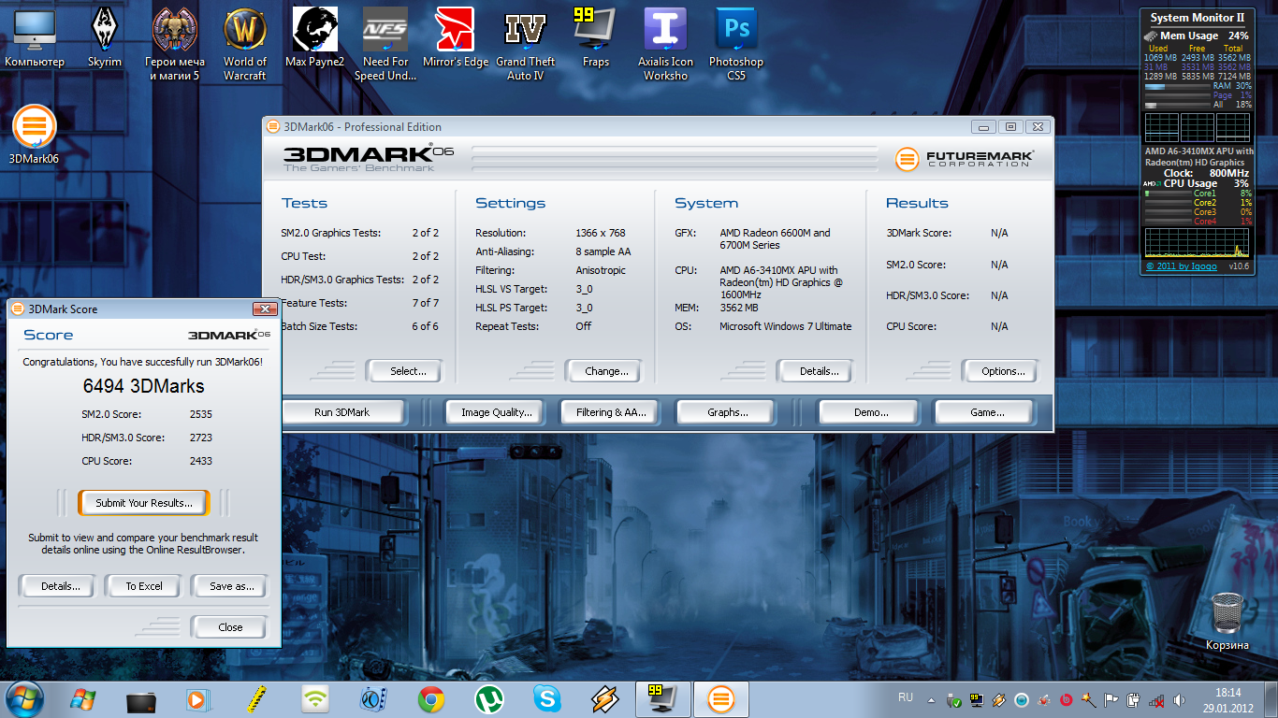1278x718 pixels.
Task: Open the green Wi-Fi taskbar app
Action: point(315,699)
